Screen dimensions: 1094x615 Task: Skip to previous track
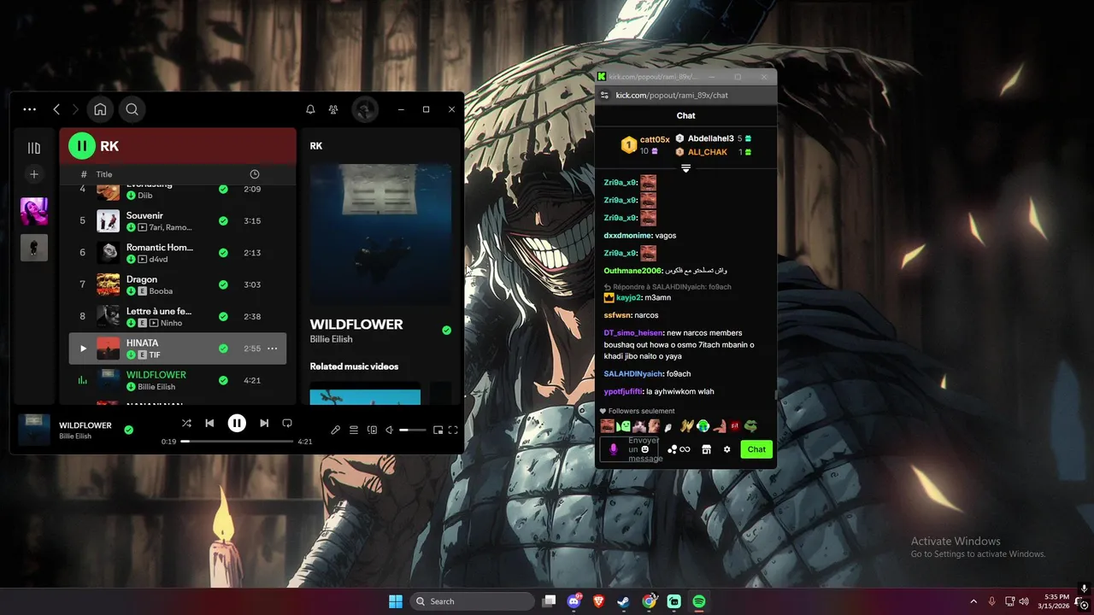(209, 423)
